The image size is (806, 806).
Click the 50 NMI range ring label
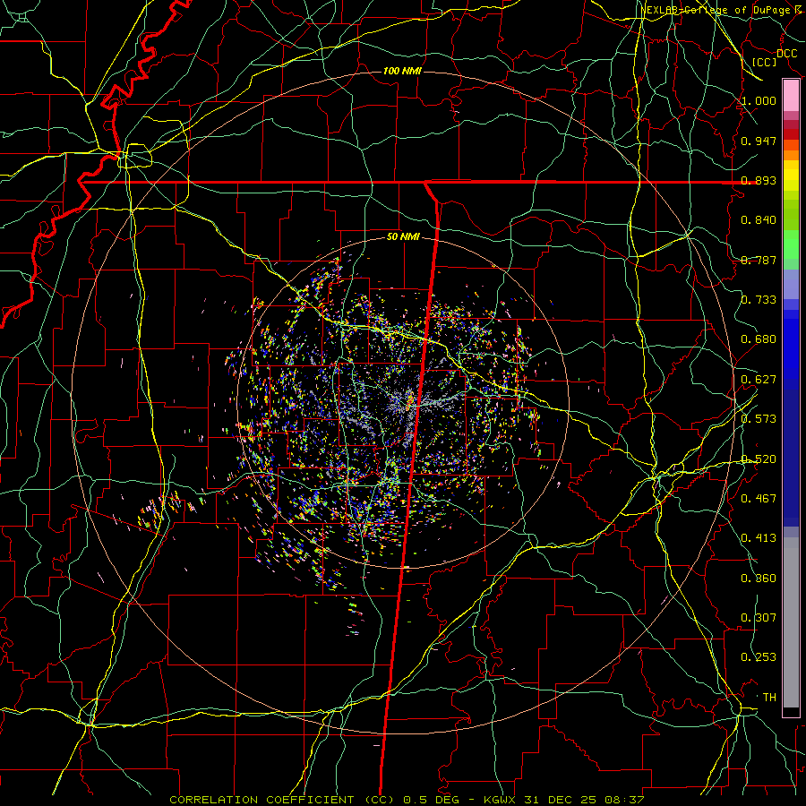click(403, 237)
